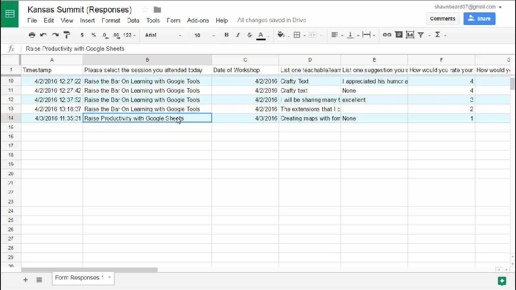
Task: Toggle italic formatting
Action: tap(238, 35)
